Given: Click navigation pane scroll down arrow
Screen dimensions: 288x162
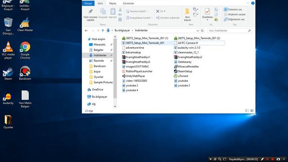Looking at the screenshot, I should tap(115, 106).
